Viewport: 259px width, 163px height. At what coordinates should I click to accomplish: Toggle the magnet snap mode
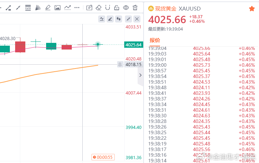pos(108,8)
